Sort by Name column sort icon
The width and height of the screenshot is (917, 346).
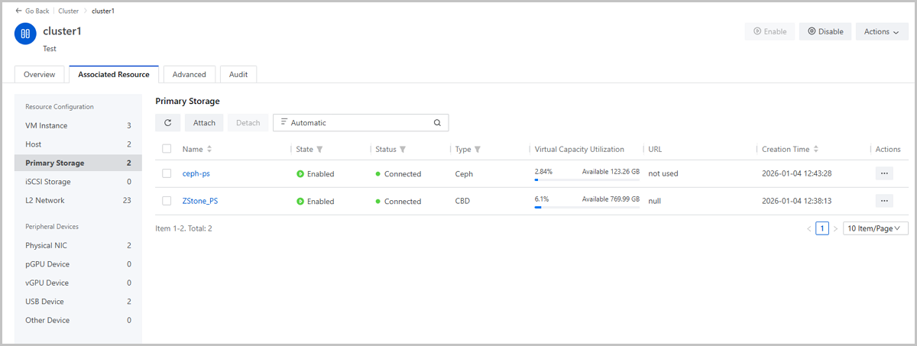(209, 150)
